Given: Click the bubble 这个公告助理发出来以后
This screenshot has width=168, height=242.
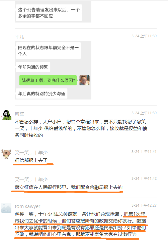Looking at the screenshot, I should coord(49,13).
